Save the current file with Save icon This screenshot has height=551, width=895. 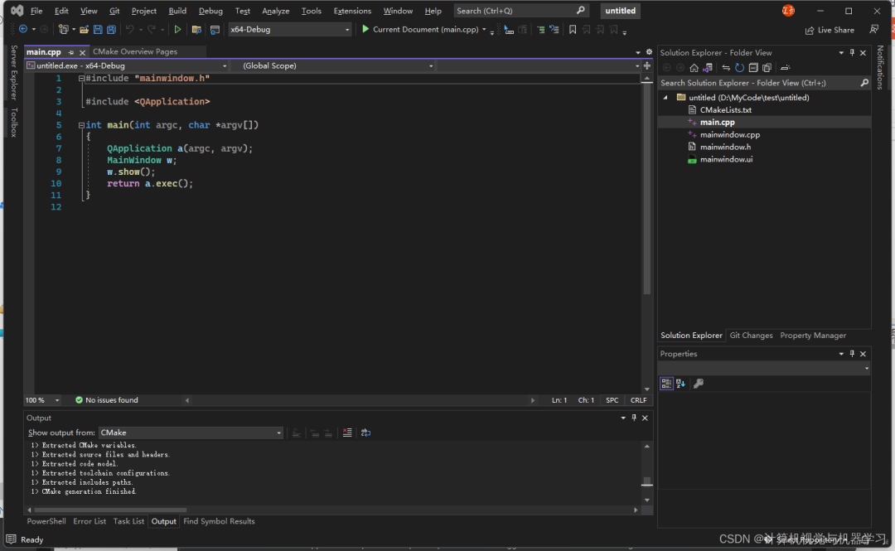coord(98,29)
